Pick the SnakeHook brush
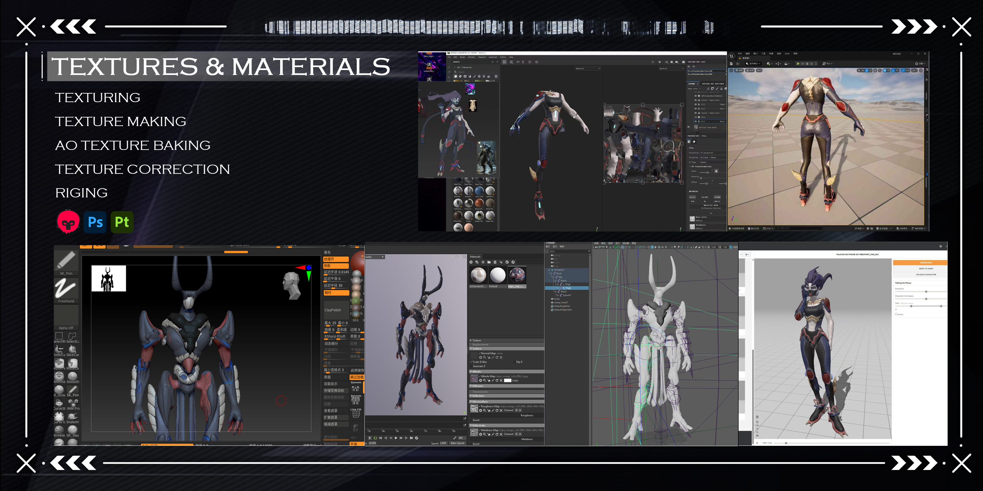The height and width of the screenshot is (491, 983). point(72,416)
